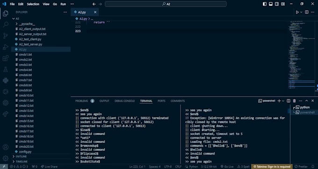Viewport: 318px width, 169px height.
Task: Toggle Primary Side Bar visibility
Action: (x=265, y=4)
